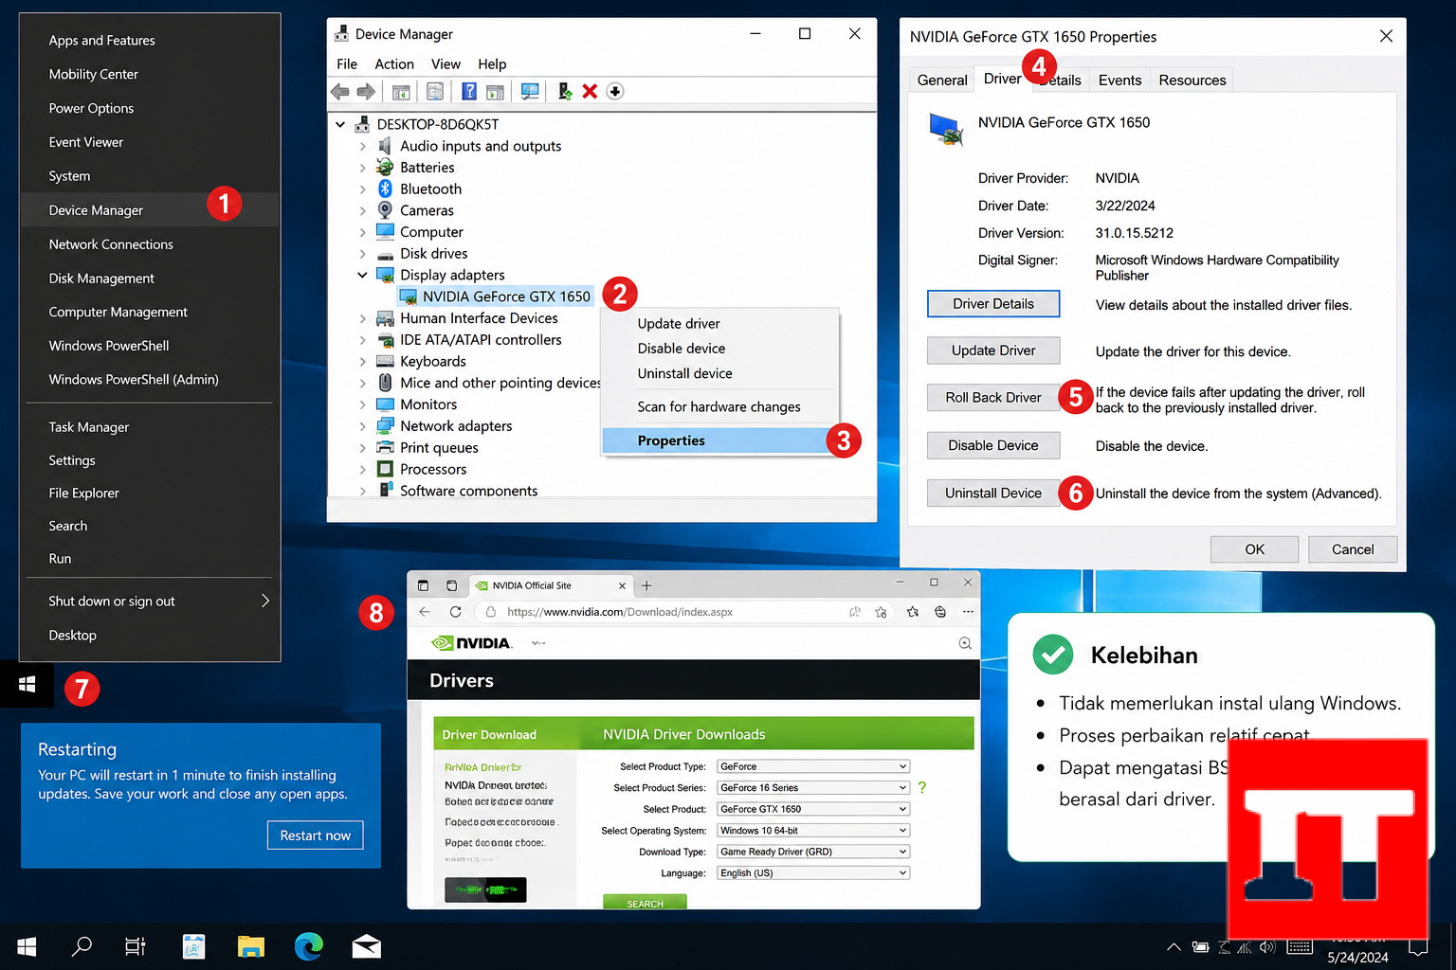Screen dimensions: 1456x970
Task: Refresh the NVIDIA page in the browser
Action: pyautogui.click(x=456, y=612)
